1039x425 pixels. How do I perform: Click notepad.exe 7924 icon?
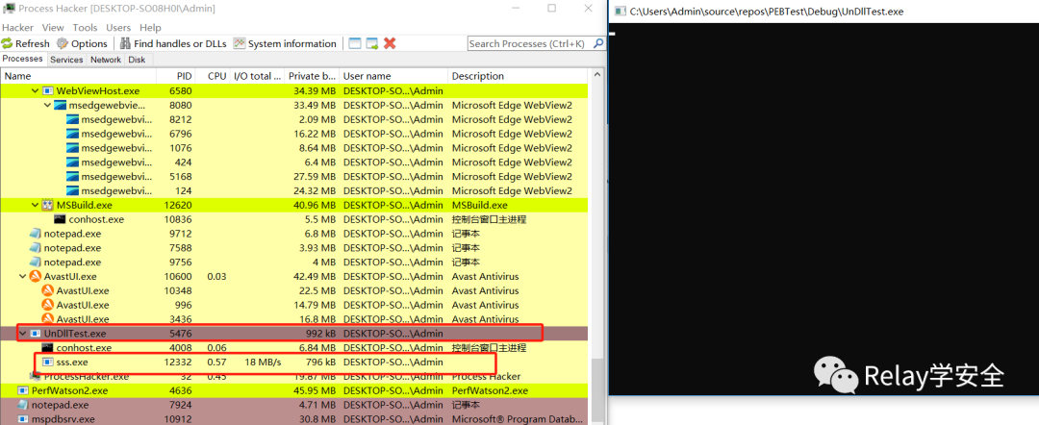pyautogui.click(x=23, y=405)
